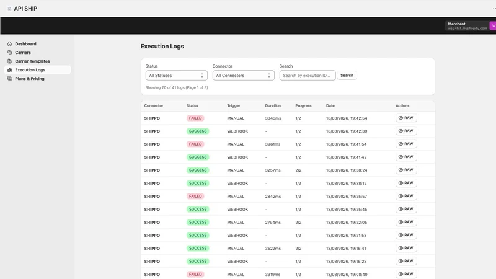Click the Connector column header
496x279 pixels.
click(154, 105)
